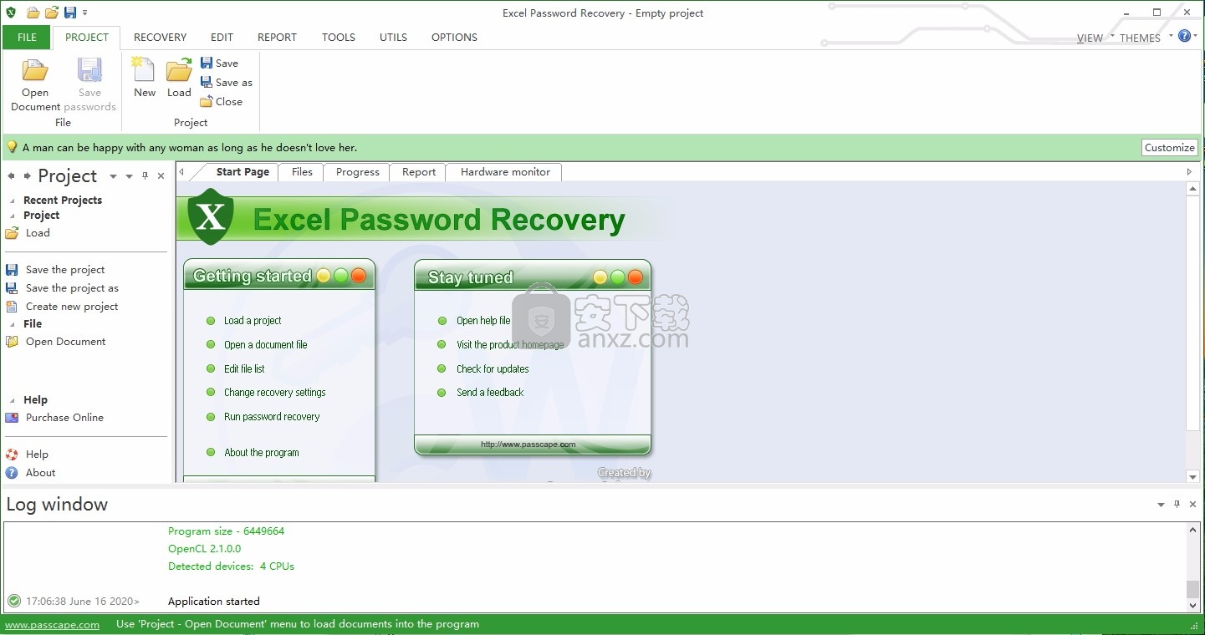The width and height of the screenshot is (1205, 635).
Task: Click the help question mark icon
Action: point(1183,36)
